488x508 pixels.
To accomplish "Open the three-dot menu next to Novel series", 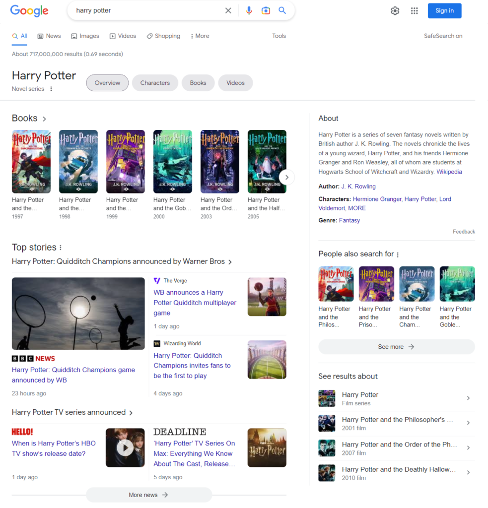I will (x=51, y=89).
